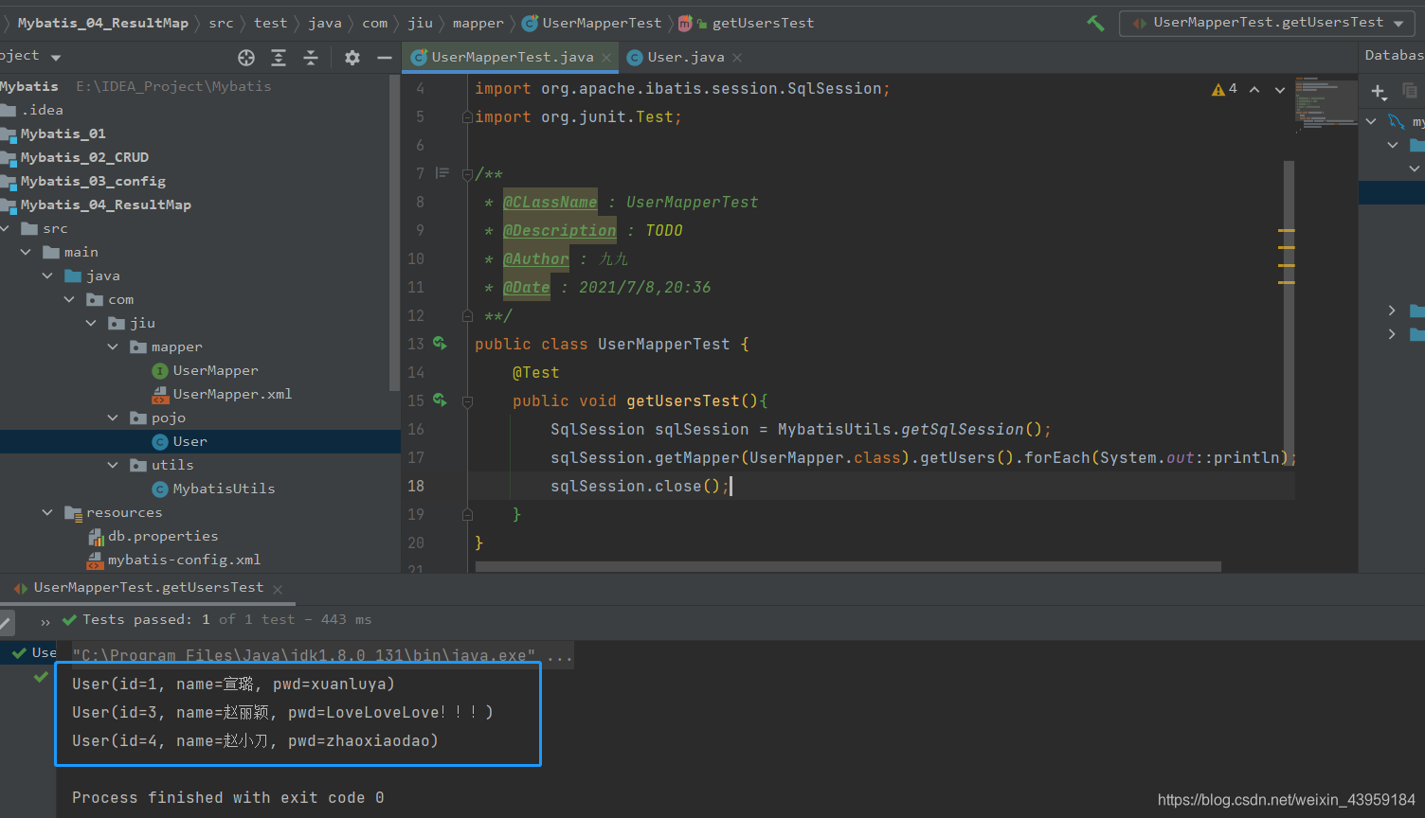Collapse the Javadoc comment fold marker at line 7
This screenshot has width=1425, height=818.
(467, 174)
